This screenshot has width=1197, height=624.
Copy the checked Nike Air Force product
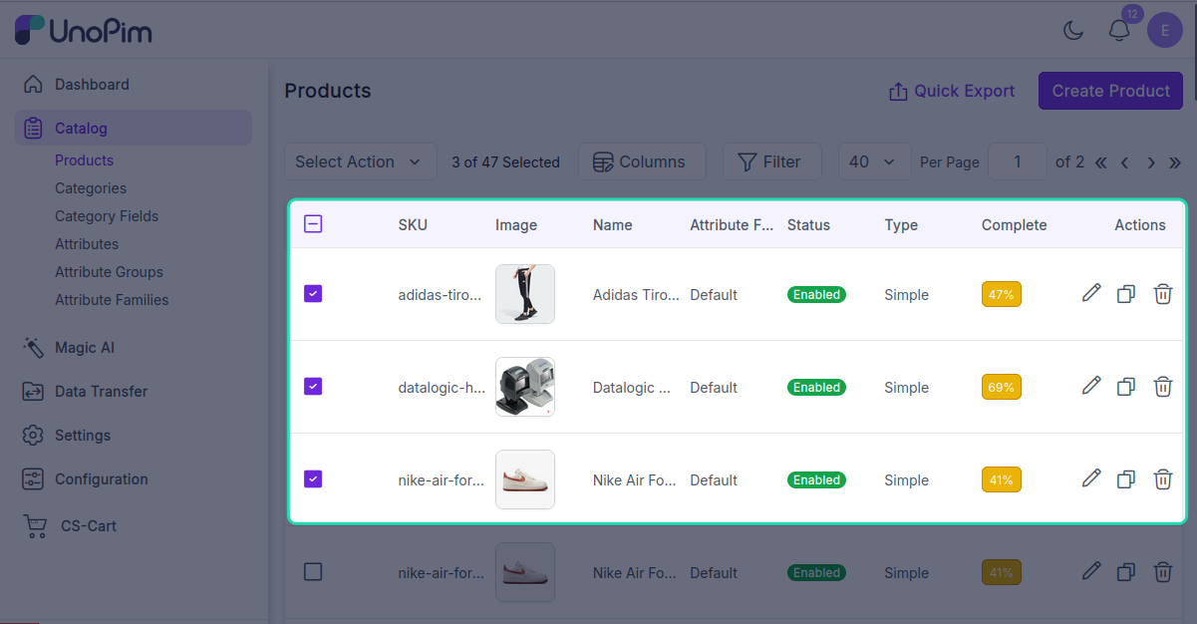[1126, 479]
